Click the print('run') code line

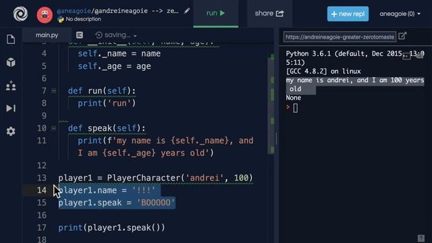click(107, 103)
